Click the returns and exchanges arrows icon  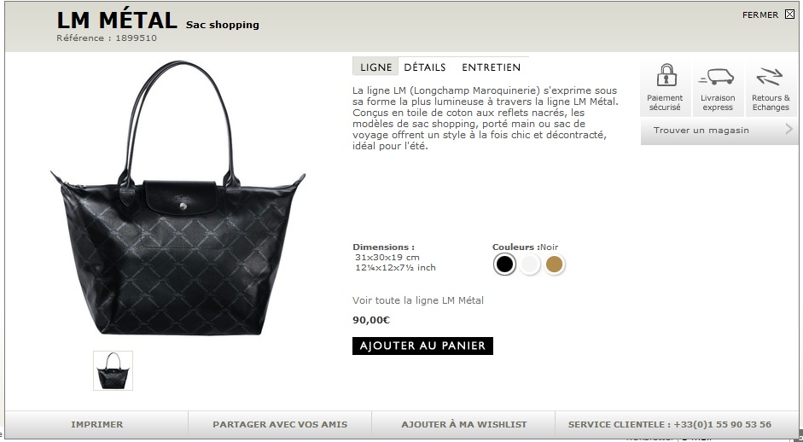click(x=770, y=77)
